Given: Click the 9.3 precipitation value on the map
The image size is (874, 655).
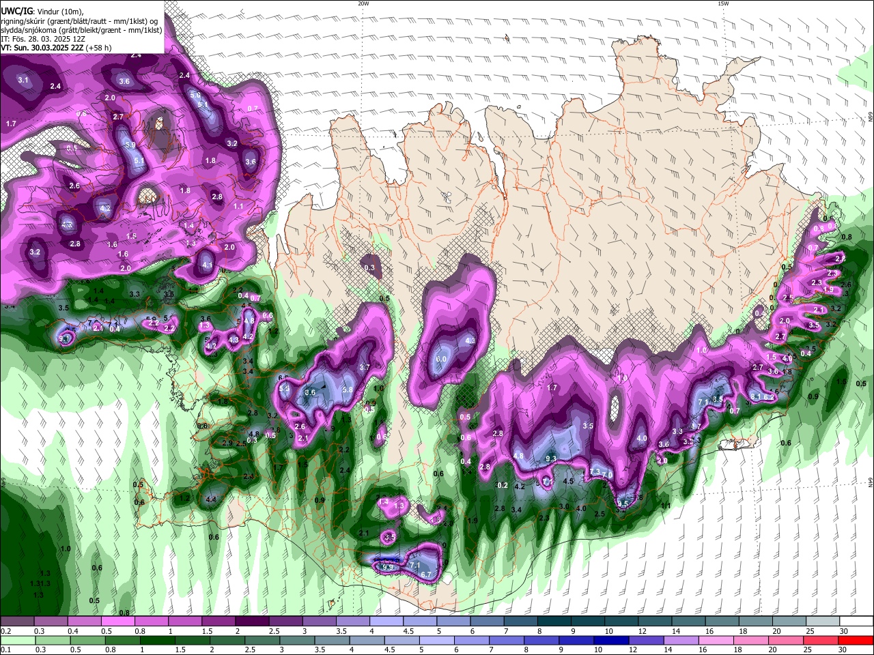Looking at the screenshot, I should pyautogui.click(x=551, y=458).
